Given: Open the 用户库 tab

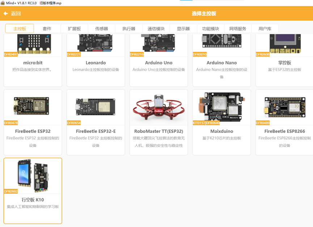Looking at the screenshot, I should pyautogui.click(x=265, y=29).
